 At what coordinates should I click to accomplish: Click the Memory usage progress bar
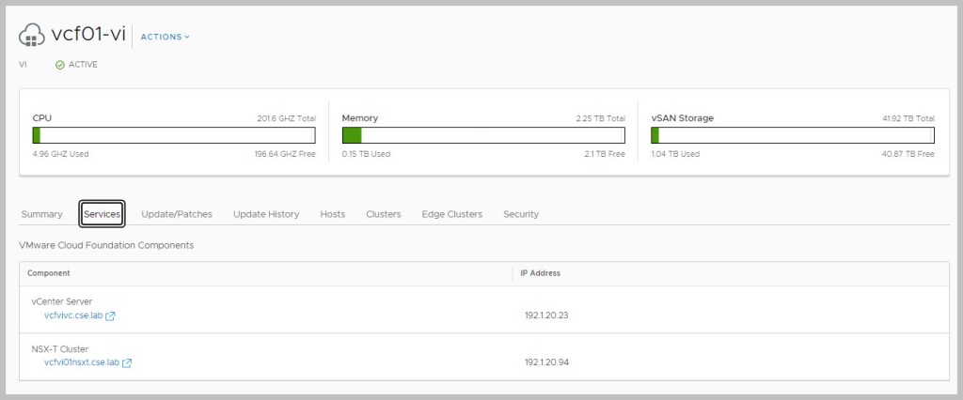(483, 135)
